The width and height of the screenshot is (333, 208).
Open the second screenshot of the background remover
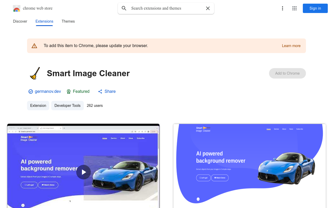pyautogui.click(x=249, y=166)
